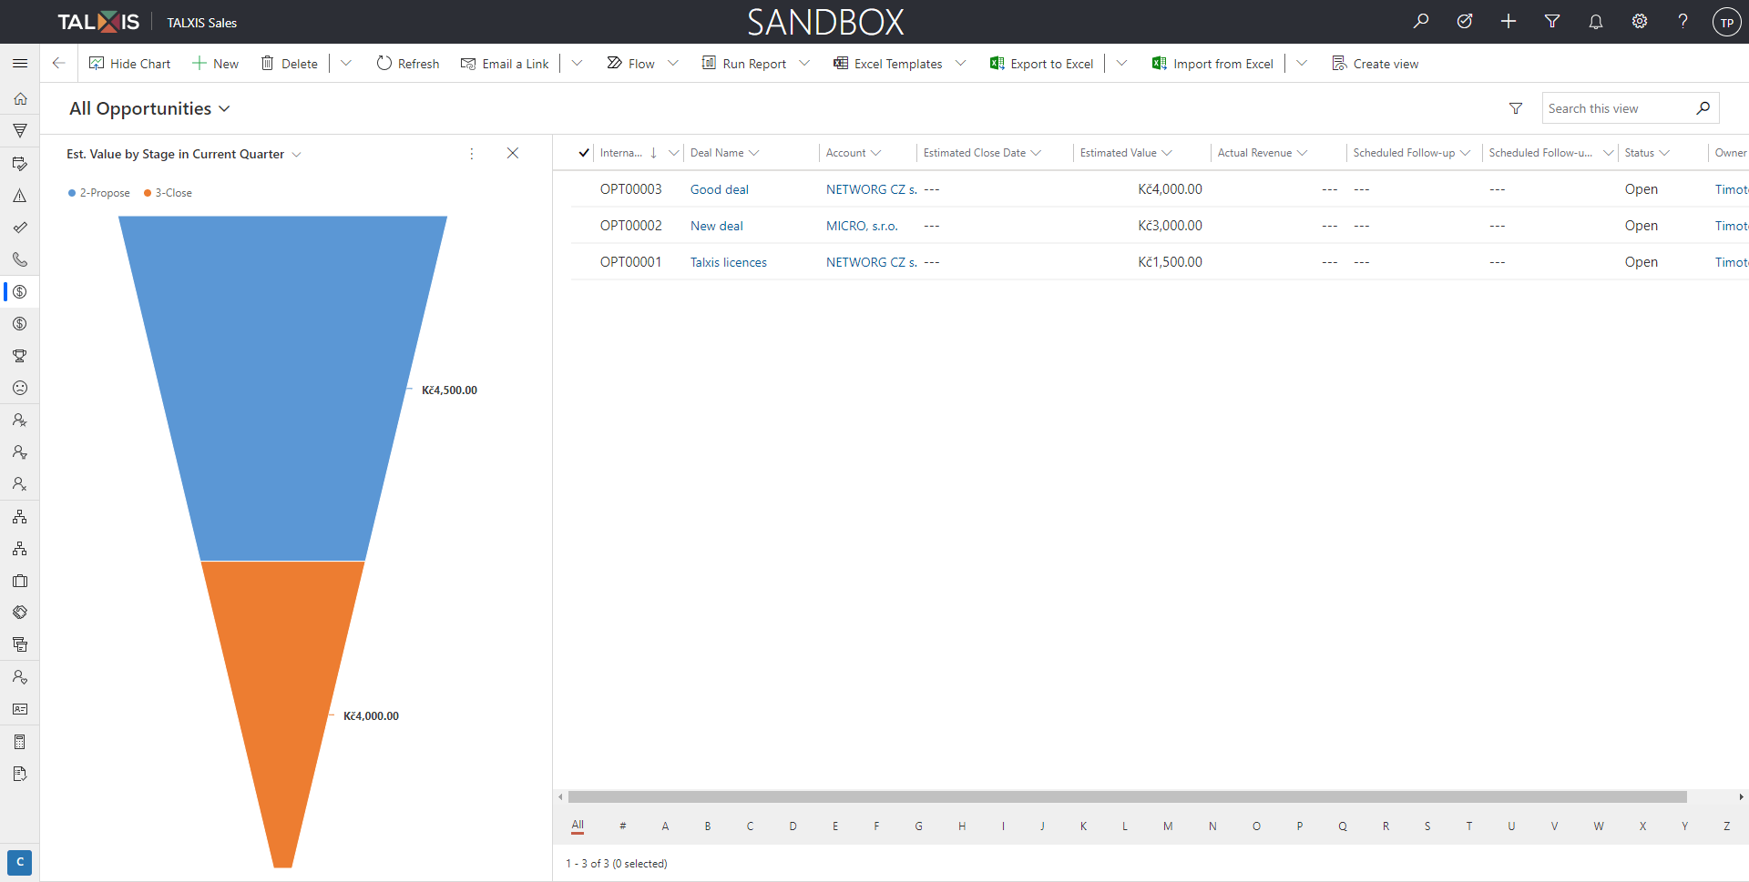This screenshot has width=1749, height=882.
Task: Open the Talxis licences record
Action: [x=729, y=262]
